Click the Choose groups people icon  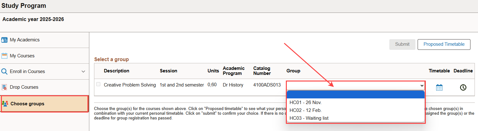5,104
